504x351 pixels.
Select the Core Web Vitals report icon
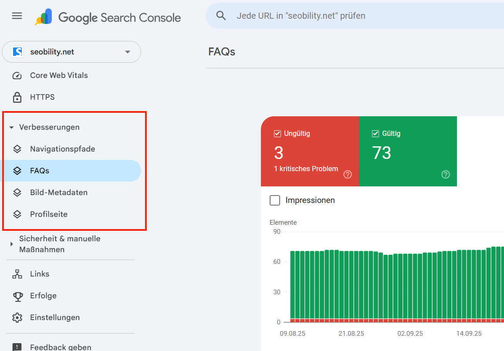[x=17, y=75]
